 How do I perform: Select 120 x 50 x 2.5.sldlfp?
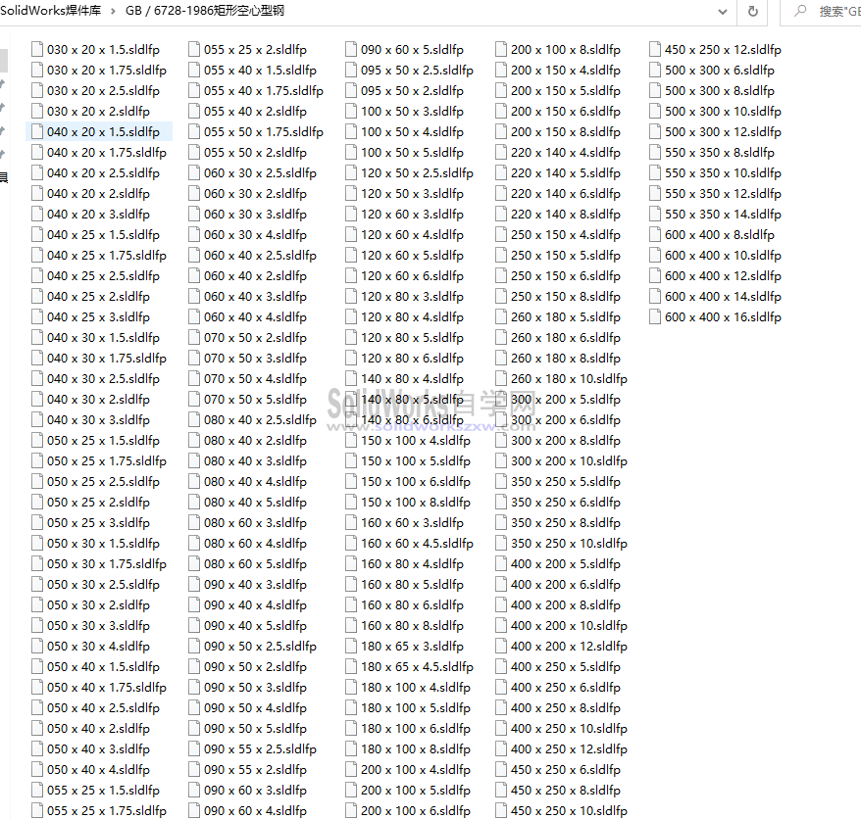pyautogui.click(x=410, y=172)
